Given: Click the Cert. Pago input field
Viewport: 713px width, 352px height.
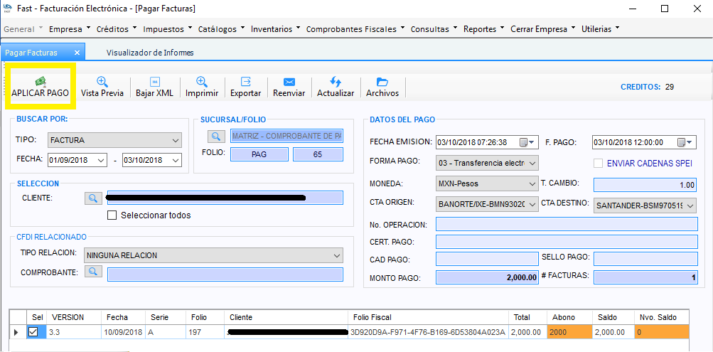Looking at the screenshot, I should point(566,242).
